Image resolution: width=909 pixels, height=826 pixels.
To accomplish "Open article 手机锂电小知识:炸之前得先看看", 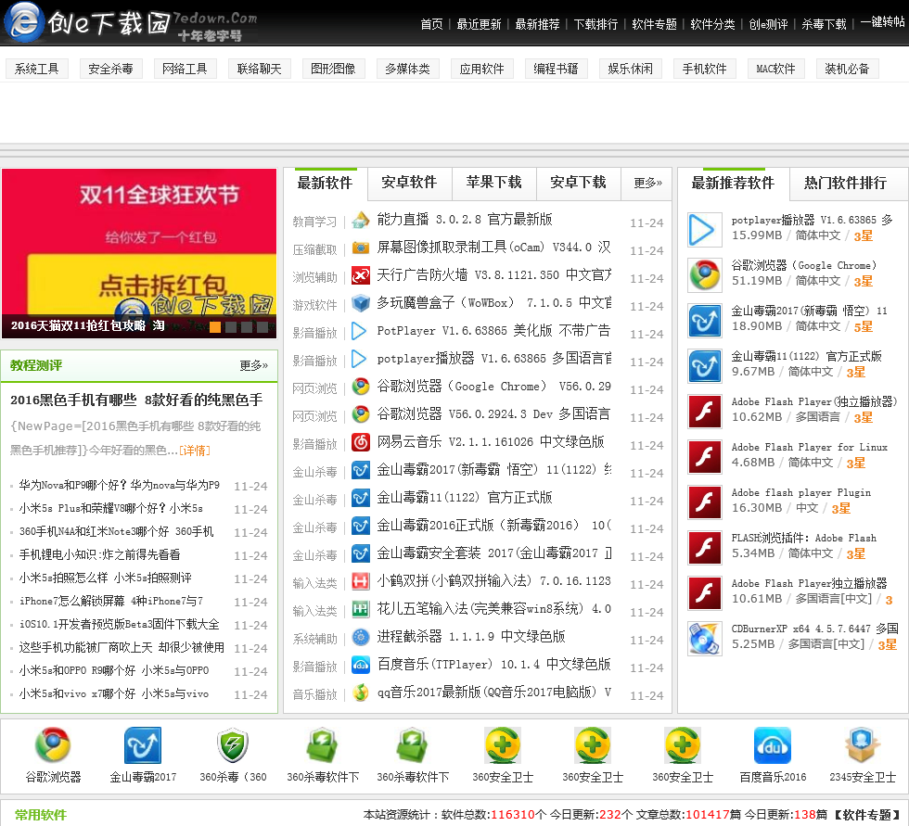I will coord(100,555).
